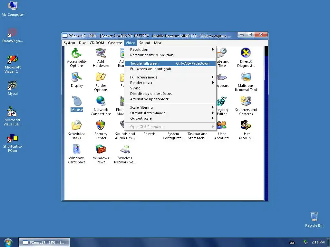
Task: Expand the Scale filtering submenu
Action: click(170, 107)
